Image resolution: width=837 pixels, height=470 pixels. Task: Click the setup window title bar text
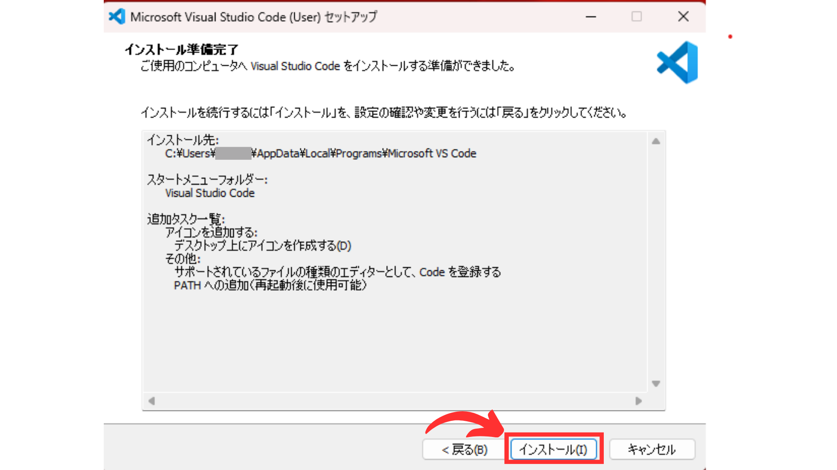[x=253, y=17]
